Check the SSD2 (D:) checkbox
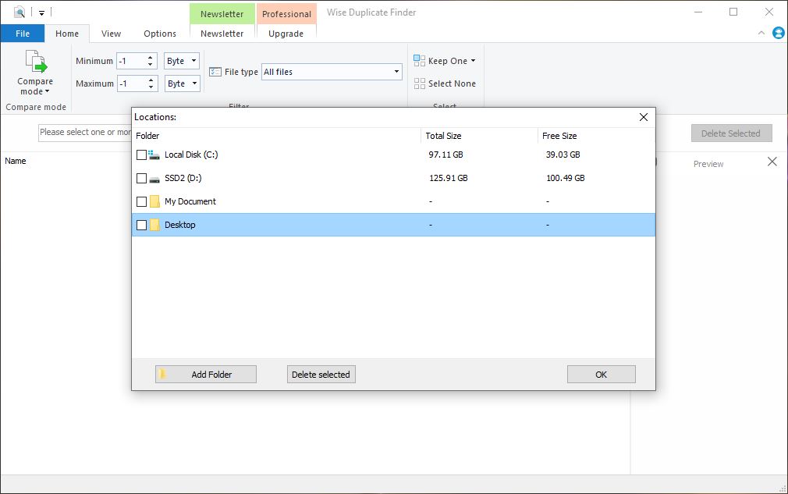This screenshot has height=494, width=788. pos(141,179)
